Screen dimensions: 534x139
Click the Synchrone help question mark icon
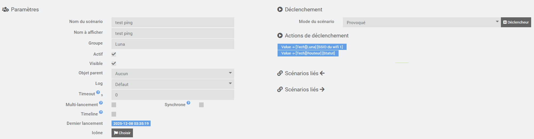point(189,103)
